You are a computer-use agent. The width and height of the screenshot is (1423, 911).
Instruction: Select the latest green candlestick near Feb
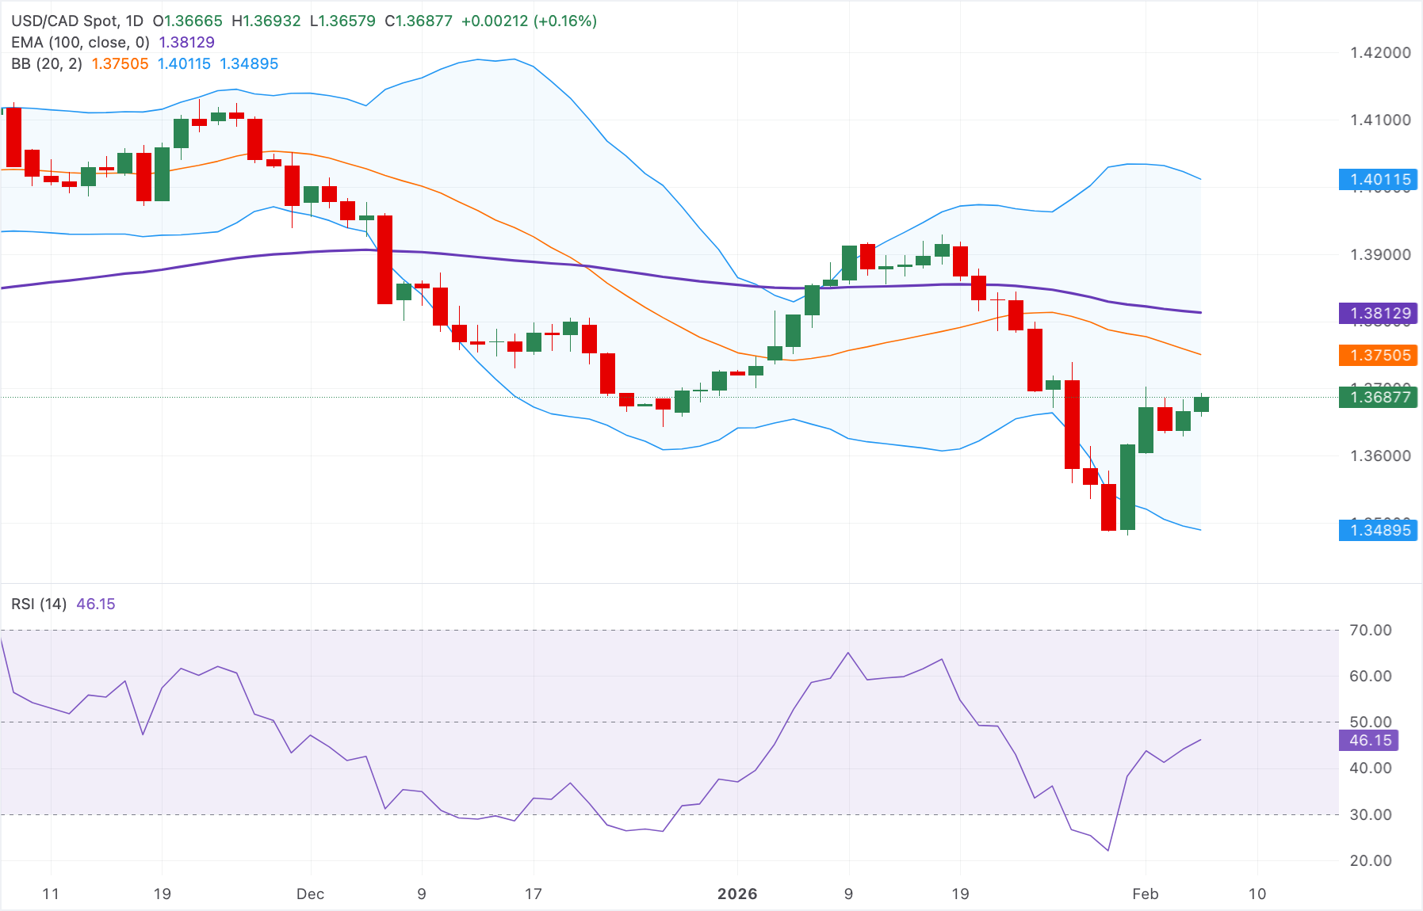[1203, 404]
